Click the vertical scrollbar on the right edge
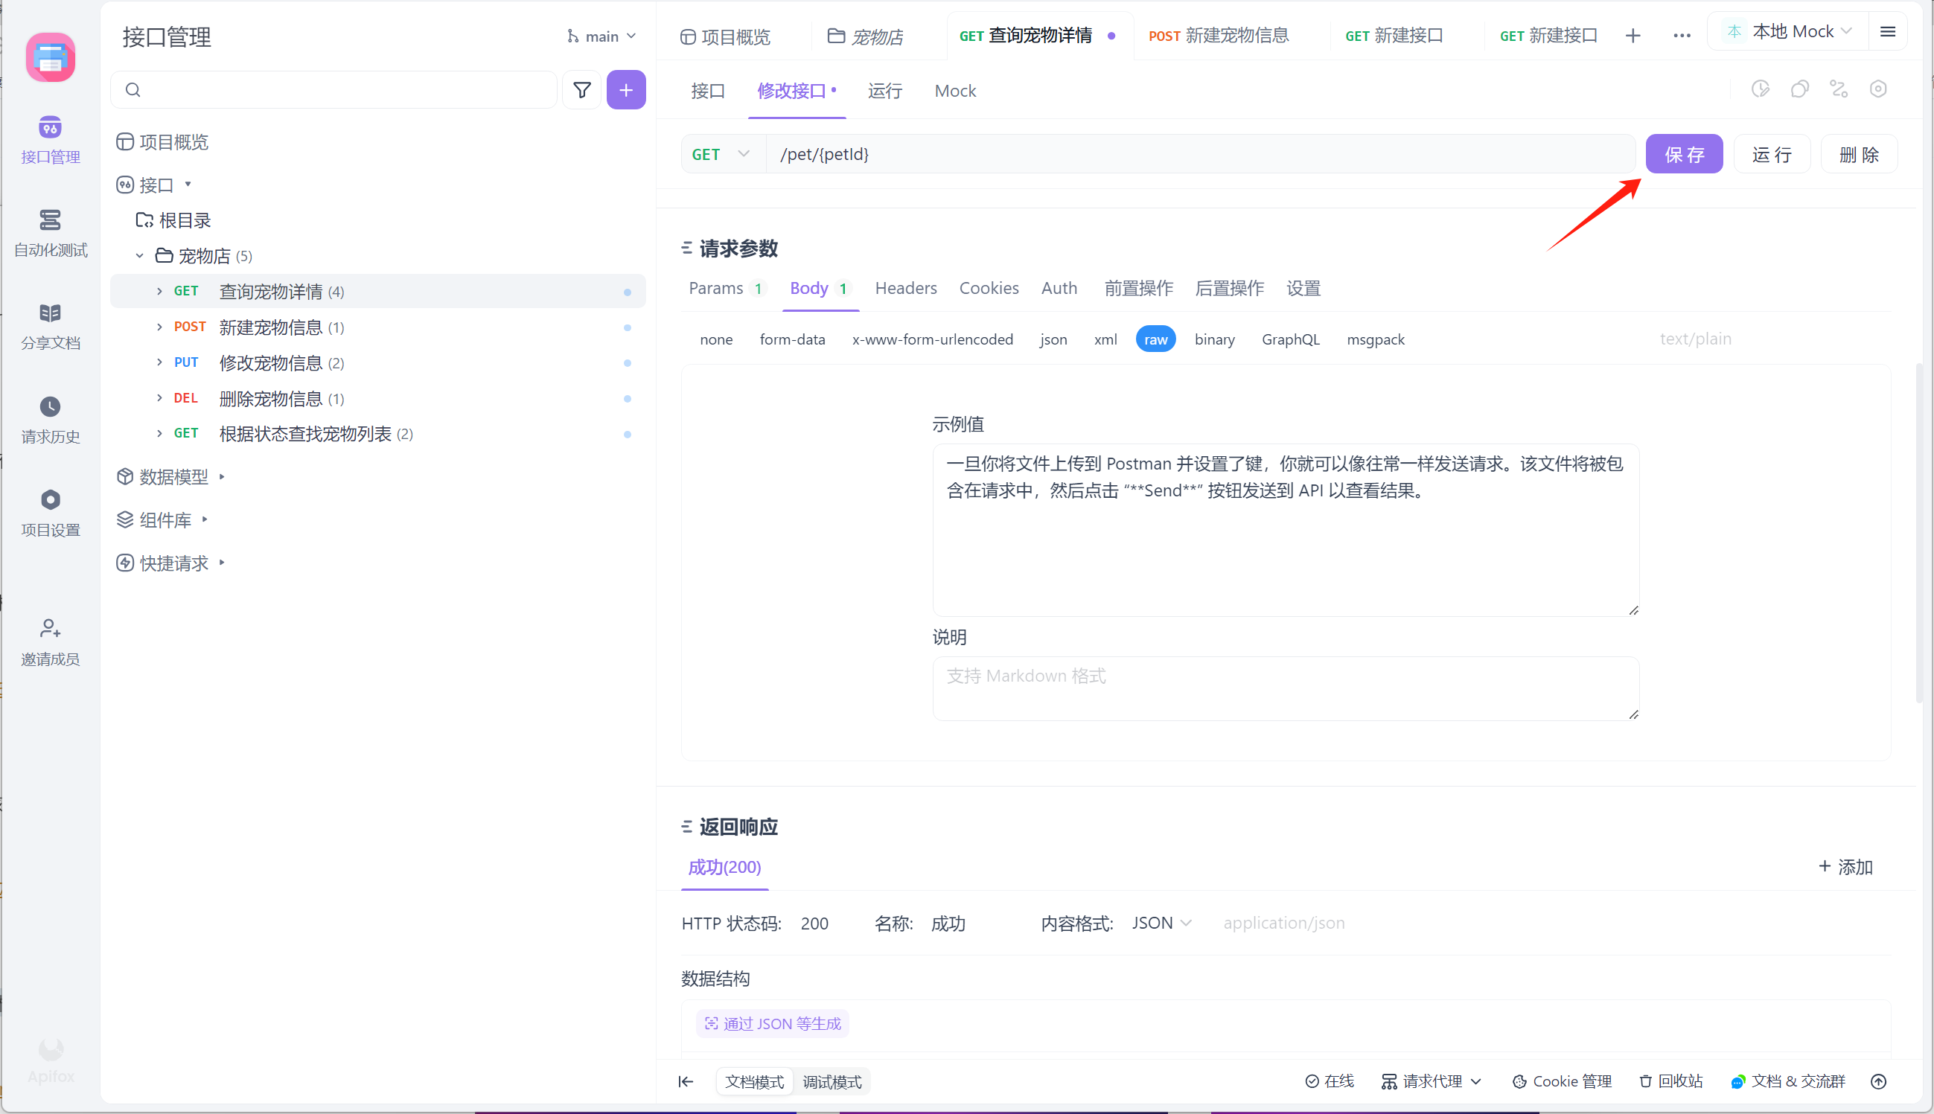The height and width of the screenshot is (1114, 1934). click(1918, 533)
